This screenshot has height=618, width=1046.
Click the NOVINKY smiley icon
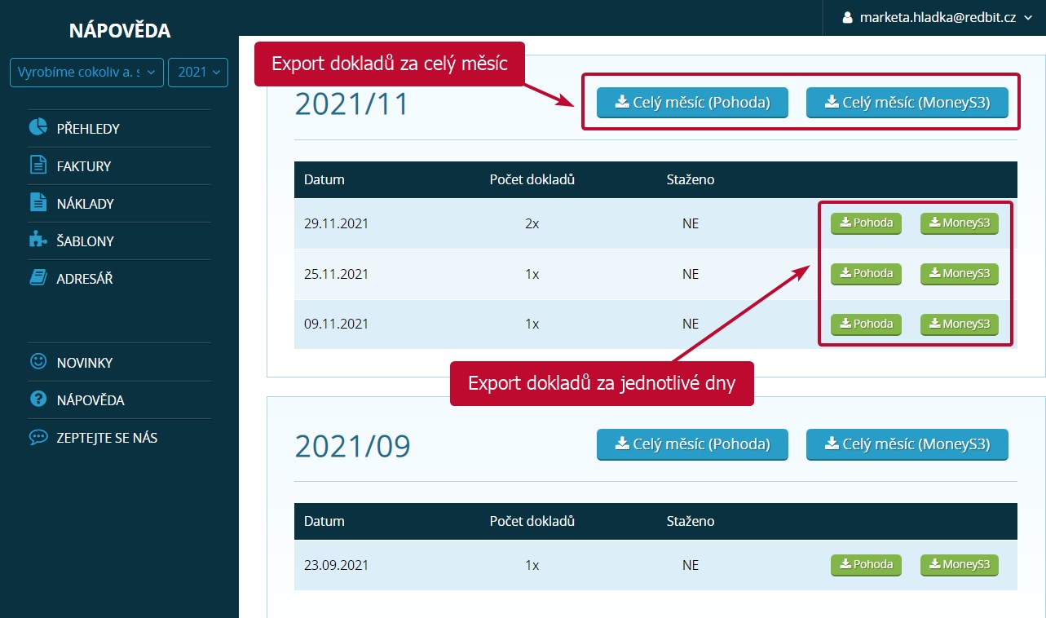tap(38, 362)
